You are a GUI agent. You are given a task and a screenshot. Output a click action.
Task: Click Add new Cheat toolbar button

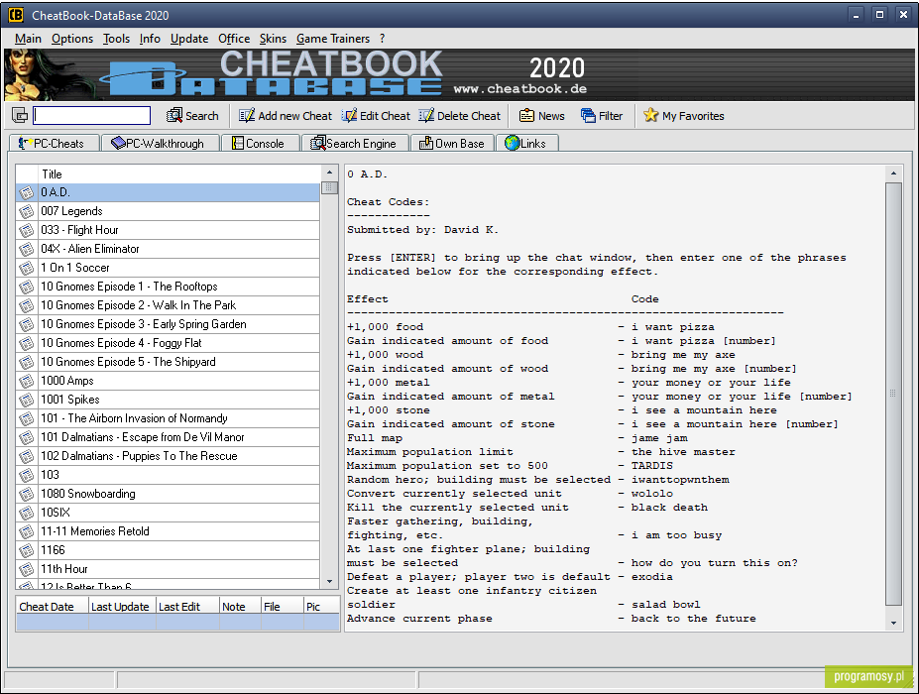tap(286, 115)
